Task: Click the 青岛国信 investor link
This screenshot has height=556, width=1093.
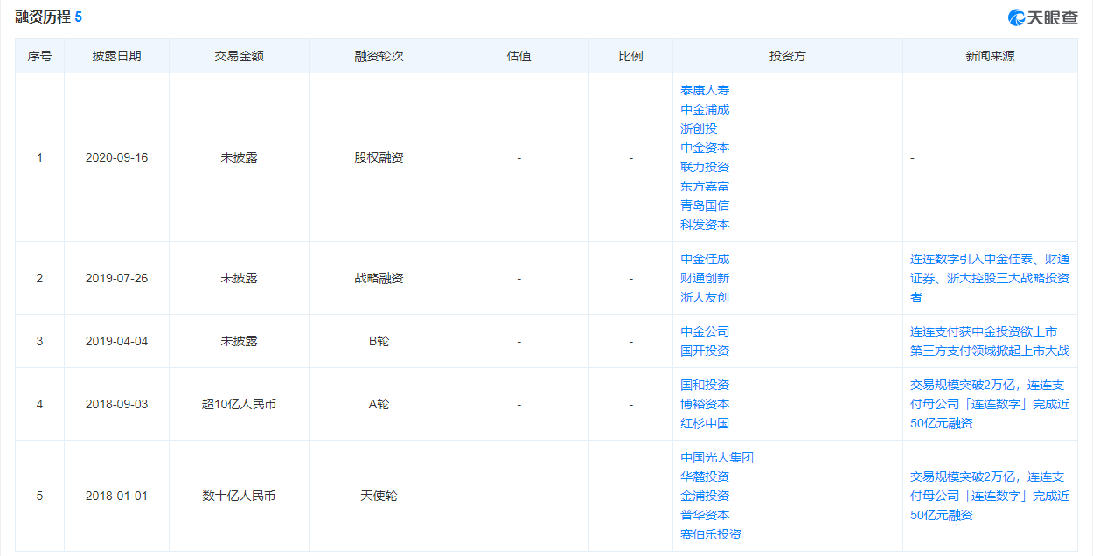Action: (705, 205)
